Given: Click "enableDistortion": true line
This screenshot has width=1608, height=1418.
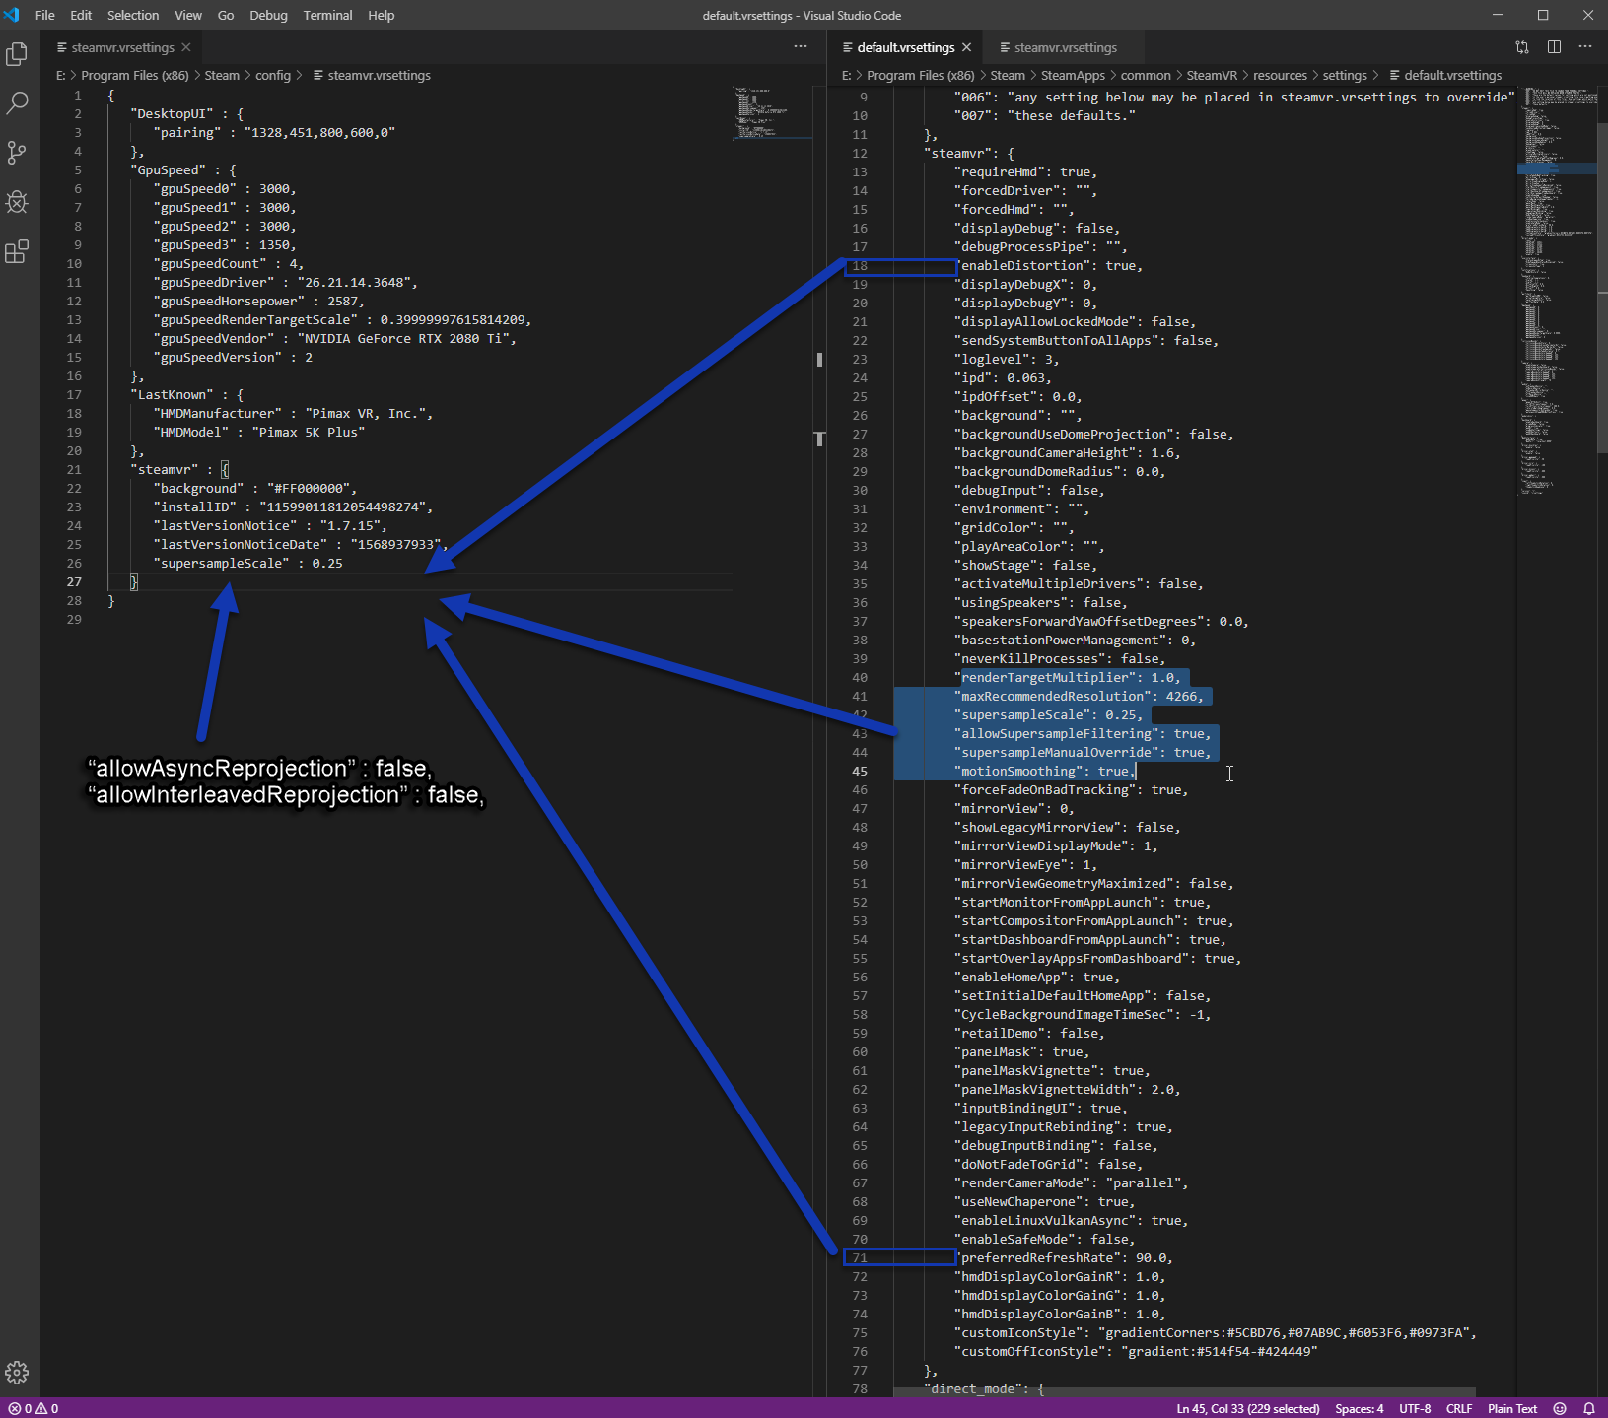Looking at the screenshot, I should (1048, 265).
